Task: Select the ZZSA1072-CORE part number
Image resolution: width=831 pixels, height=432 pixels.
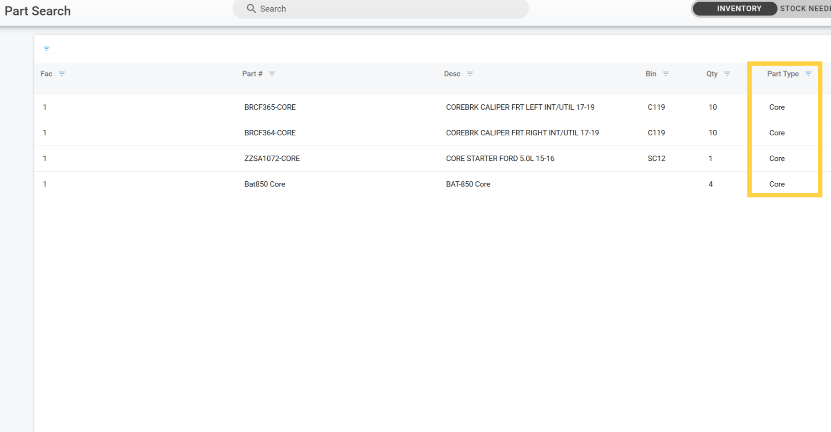Action: (272, 159)
